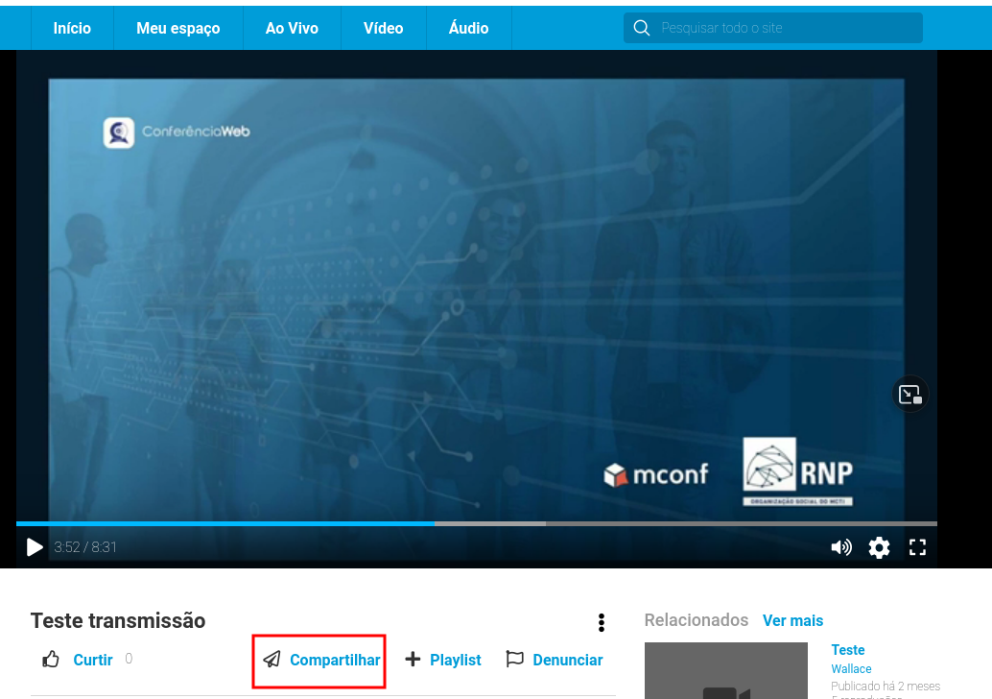992x699 pixels.
Task: Click the thumbs-up like icon
Action: pos(51,659)
